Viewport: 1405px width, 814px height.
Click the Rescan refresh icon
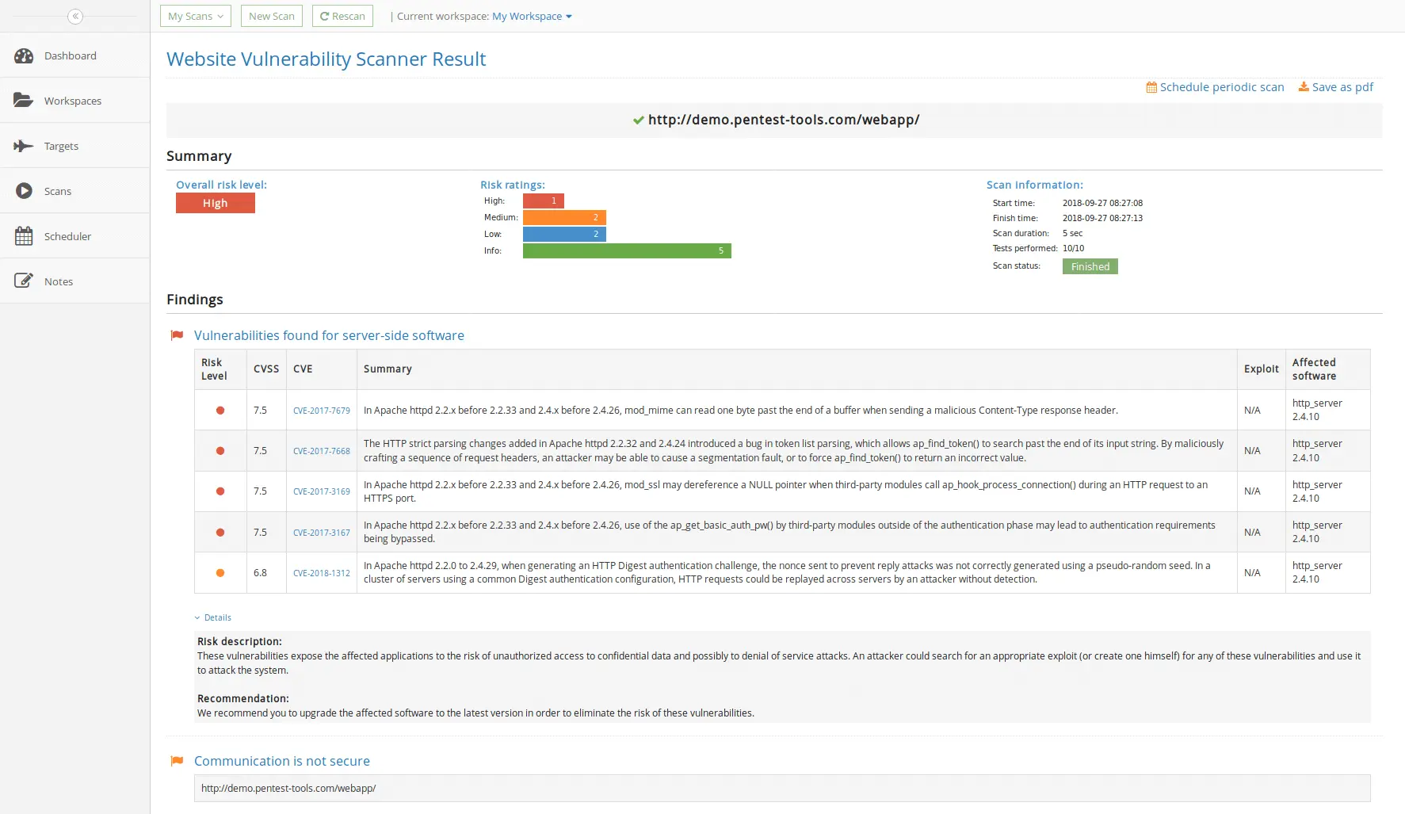point(323,15)
